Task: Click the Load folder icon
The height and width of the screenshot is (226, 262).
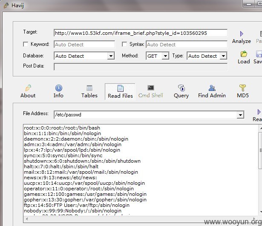Action: [x=244, y=54]
